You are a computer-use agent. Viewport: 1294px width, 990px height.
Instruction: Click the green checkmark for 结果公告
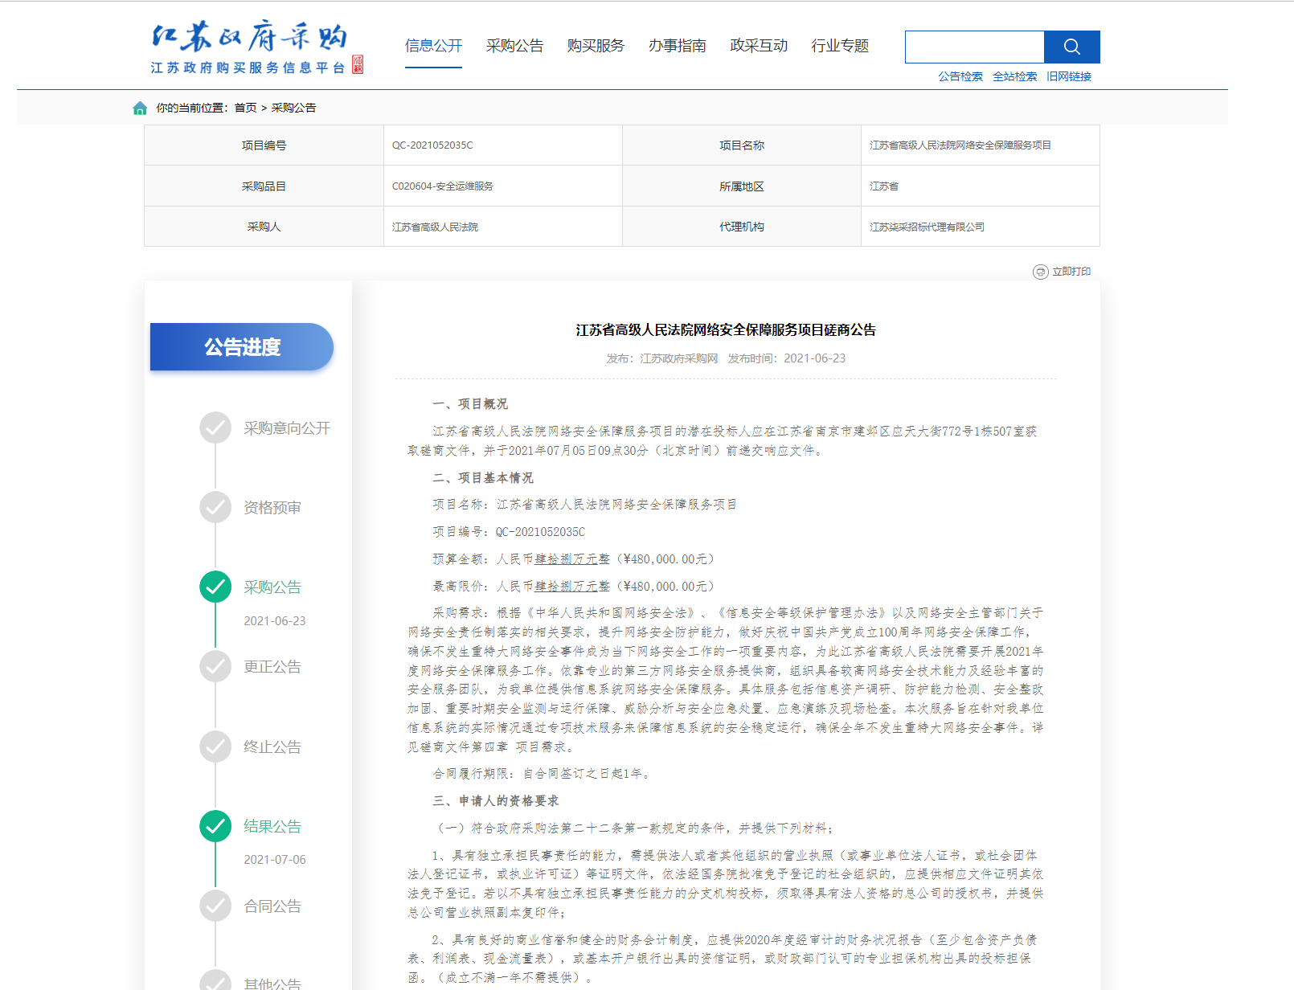pos(215,826)
